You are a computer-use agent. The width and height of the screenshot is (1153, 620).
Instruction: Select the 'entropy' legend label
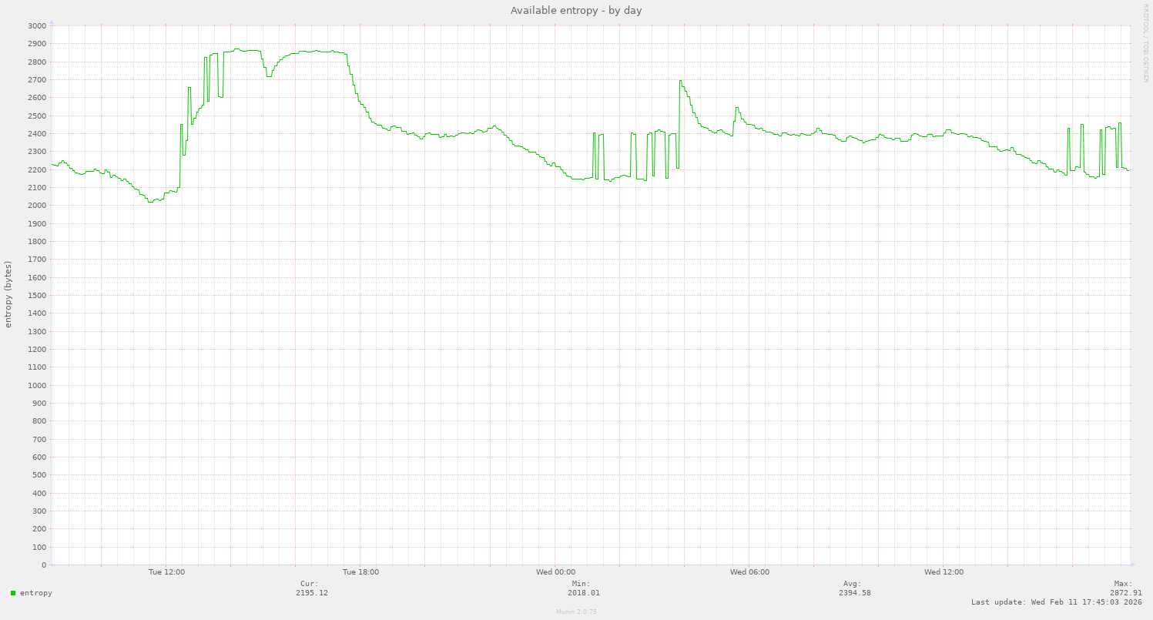tap(35, 593)
